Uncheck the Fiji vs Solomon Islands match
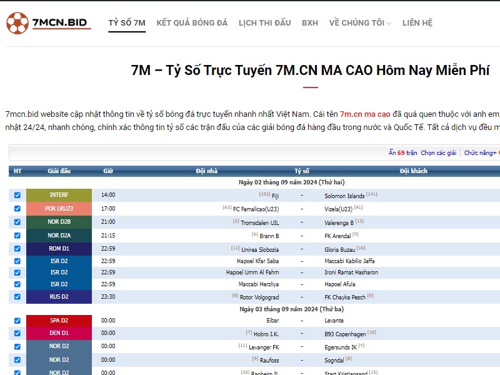 (x=17, y=195)
